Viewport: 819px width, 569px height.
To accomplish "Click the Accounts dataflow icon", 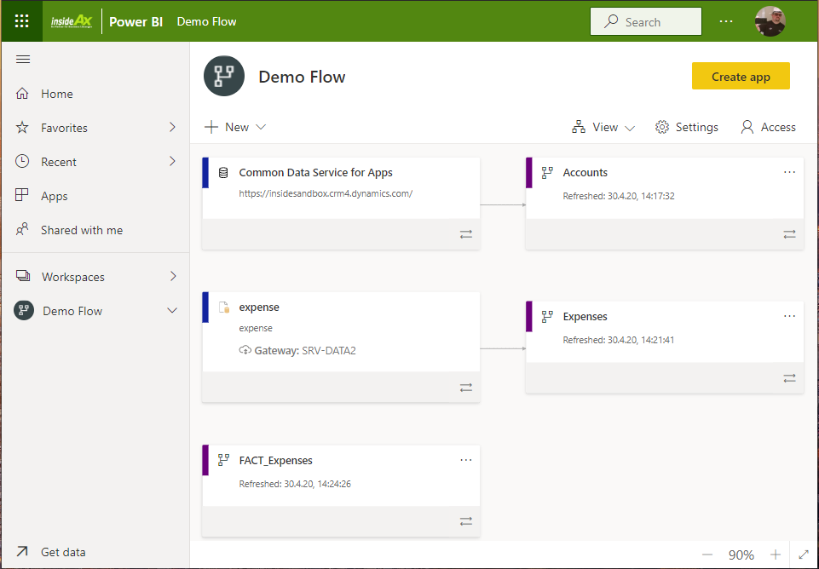I will [x=547, y=173].
